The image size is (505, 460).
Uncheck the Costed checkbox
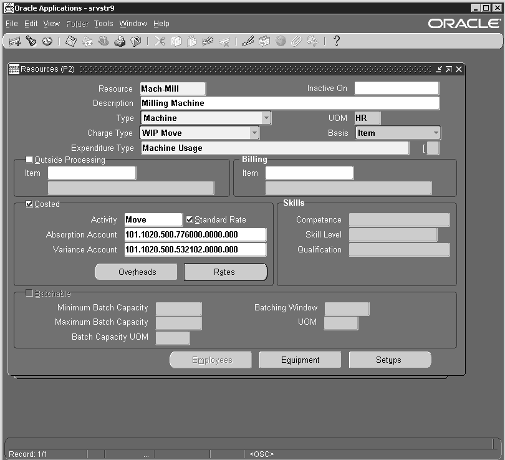[29, 204]
